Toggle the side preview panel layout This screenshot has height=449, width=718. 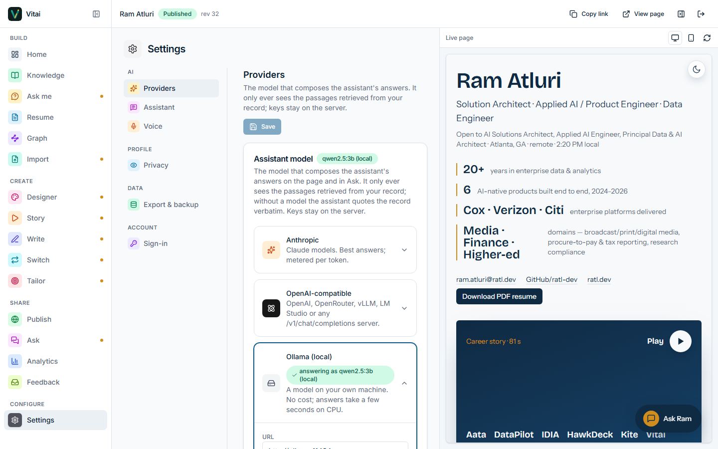[681, 14]
